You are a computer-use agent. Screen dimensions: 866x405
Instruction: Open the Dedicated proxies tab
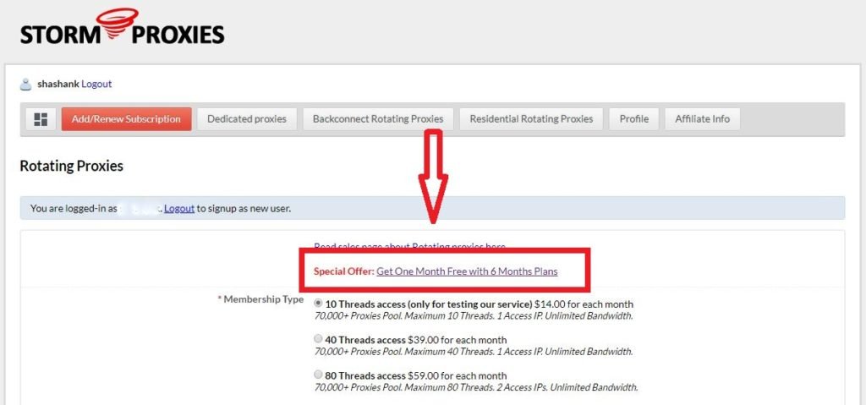[247, 118]
